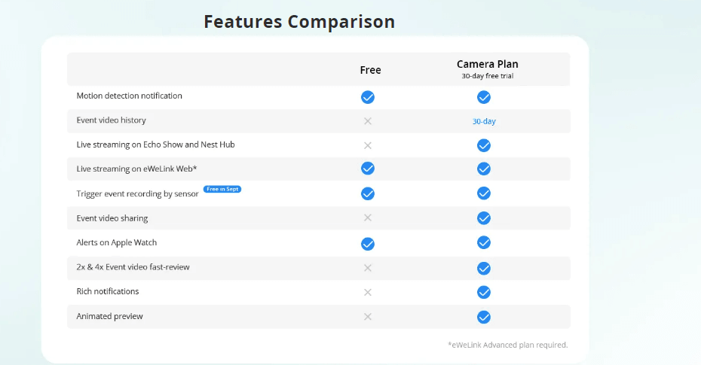The image size is (701, 365).
Task: Click the Animated preview feature label
Action: coord(109,316)
